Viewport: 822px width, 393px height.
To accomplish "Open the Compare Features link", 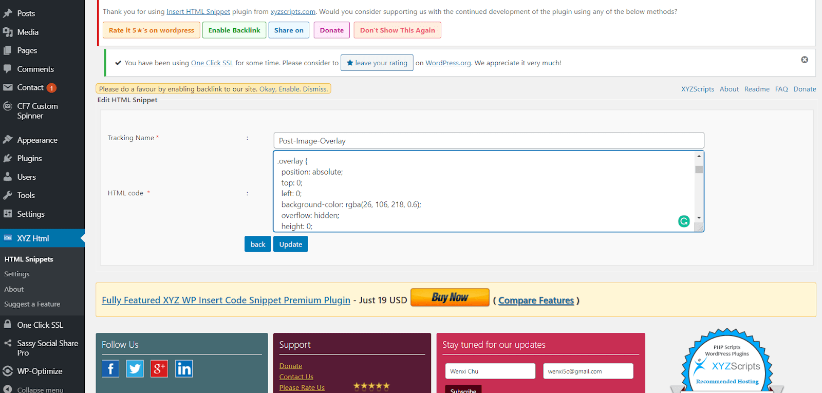I will [536, 301].
